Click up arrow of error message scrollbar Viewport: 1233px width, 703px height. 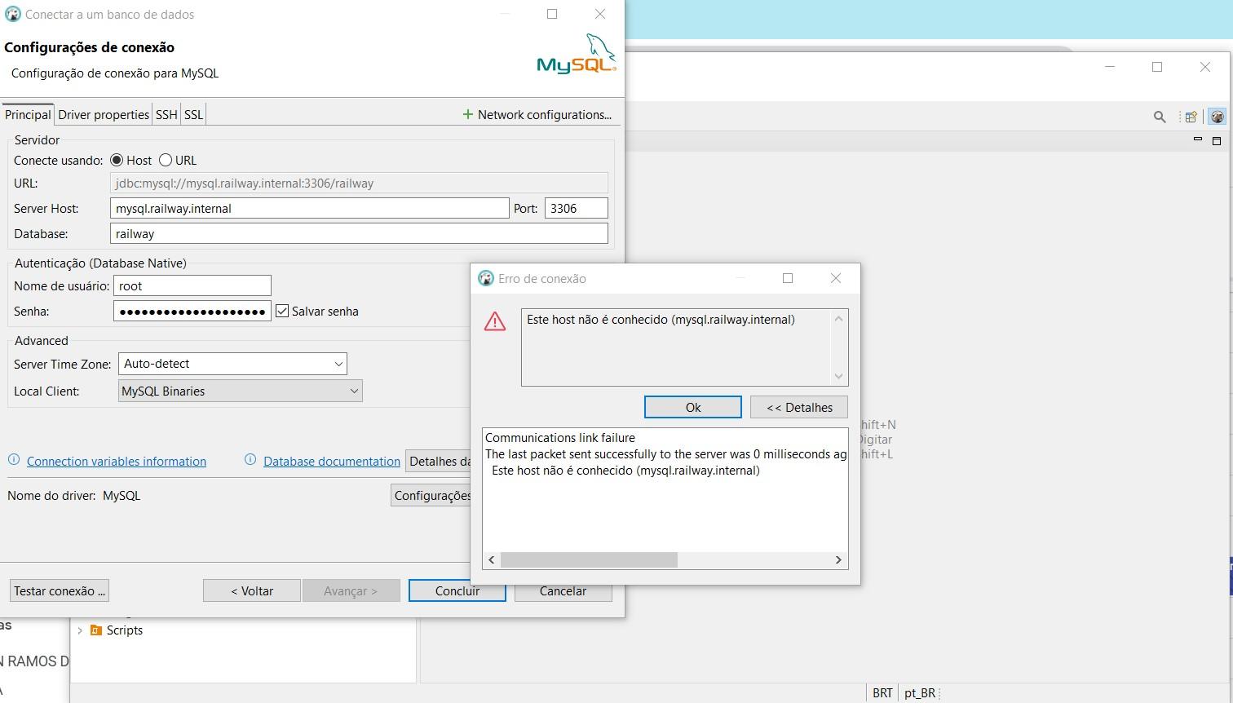pyautogui.click(x=838, y=318)
